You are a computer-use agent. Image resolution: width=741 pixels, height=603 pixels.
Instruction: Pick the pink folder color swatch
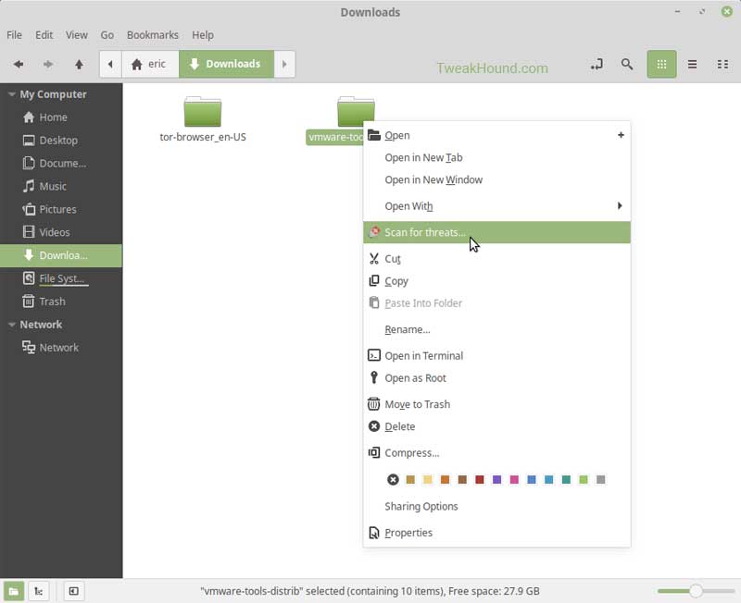point(514,480)
